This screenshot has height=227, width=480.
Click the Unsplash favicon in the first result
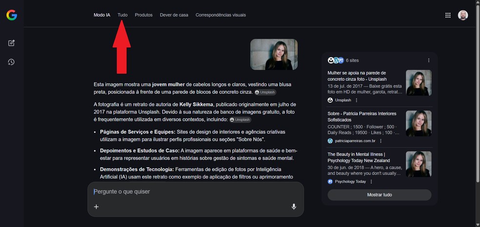coord(330,100)
